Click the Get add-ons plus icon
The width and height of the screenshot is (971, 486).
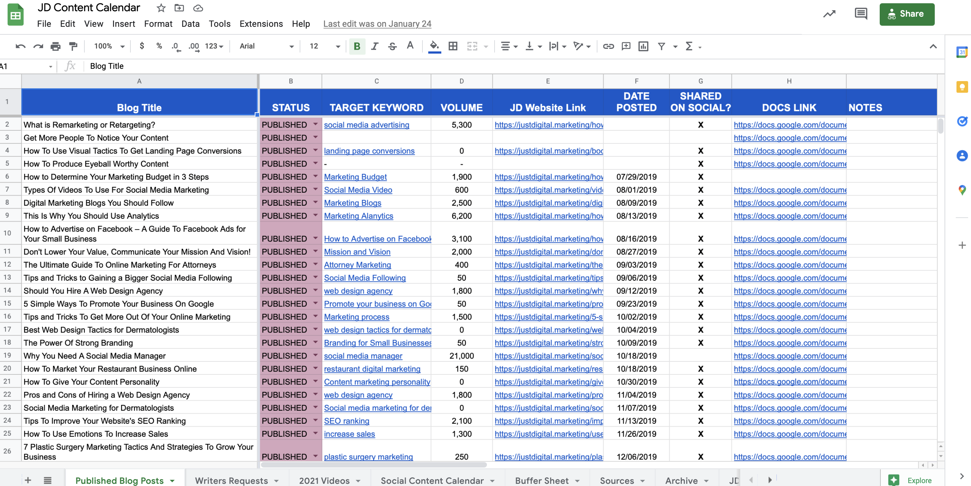[x=962, y=245]
